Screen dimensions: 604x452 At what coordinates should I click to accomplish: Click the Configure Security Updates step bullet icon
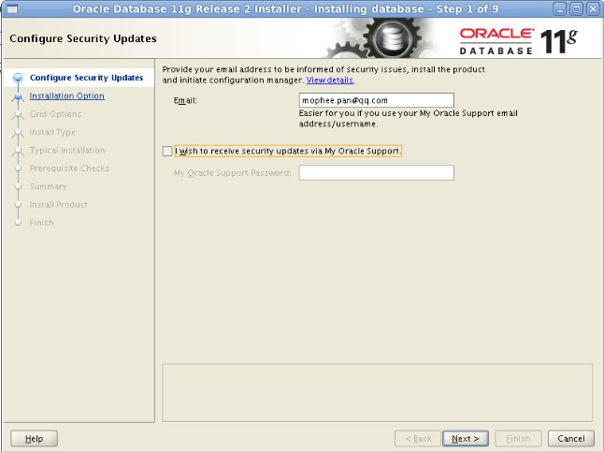[18, 78]
